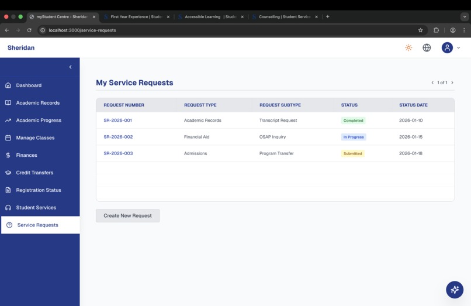This screenshot has height=306, width=471.
Task: Go to Academic Progress page
Action: coord(40,121)
